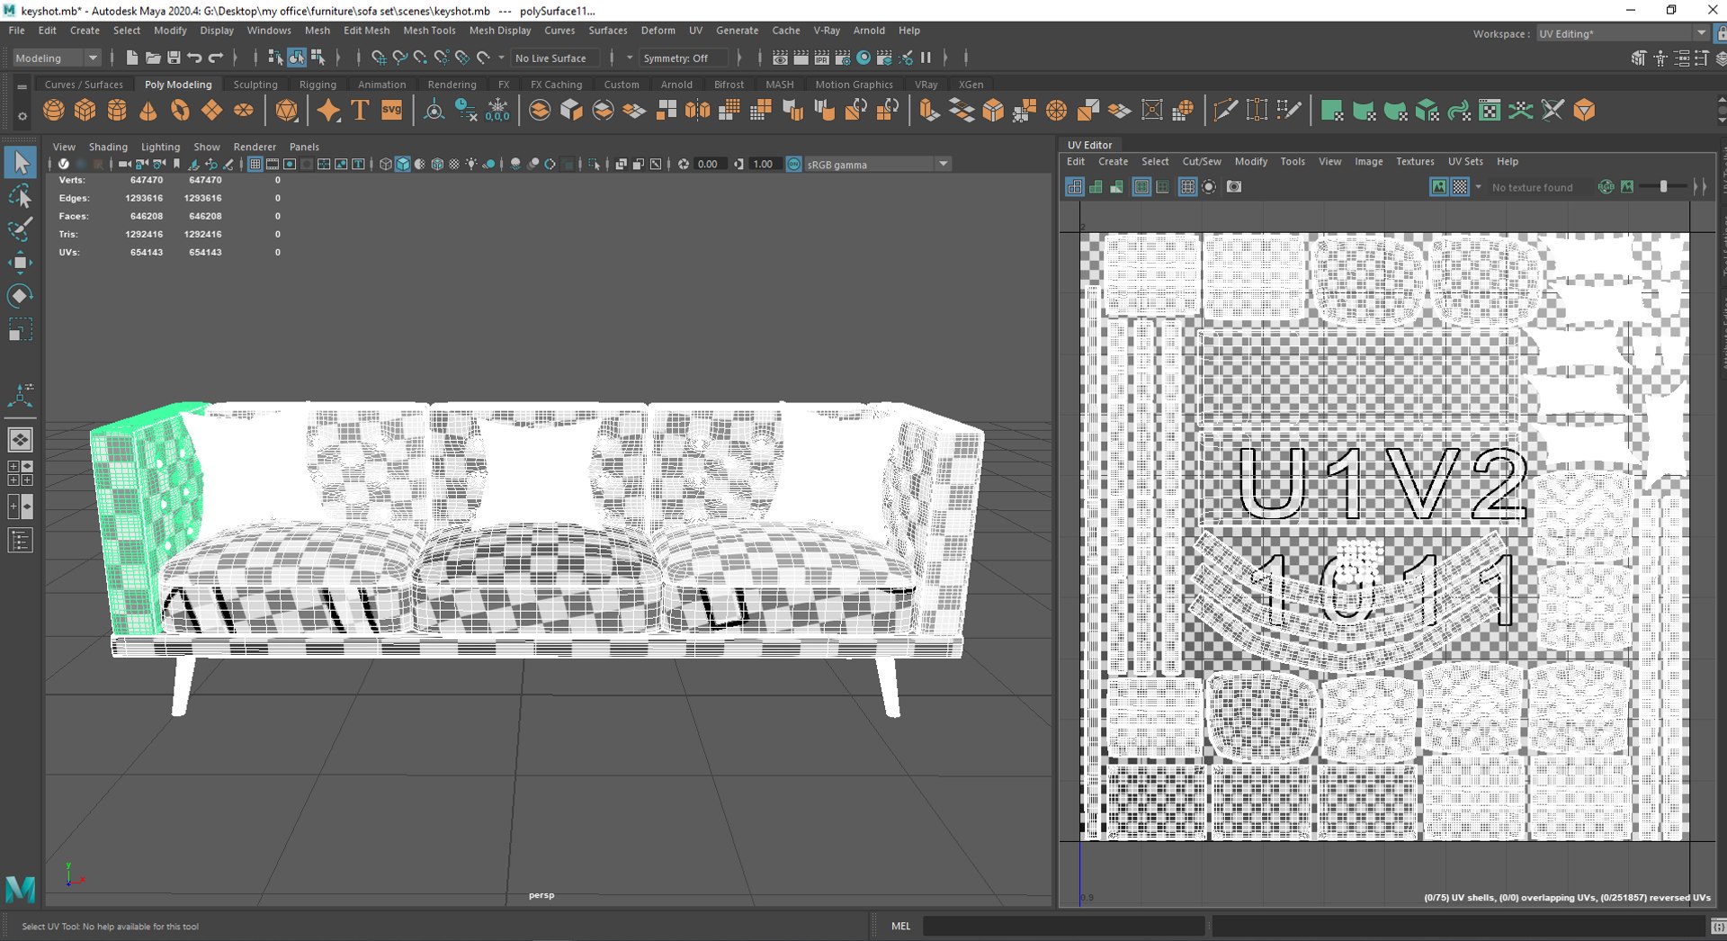Viewport: 1727px width, 941px height.
Task: Open the shelf options gear menu
Action: click(x=22, y=115)
